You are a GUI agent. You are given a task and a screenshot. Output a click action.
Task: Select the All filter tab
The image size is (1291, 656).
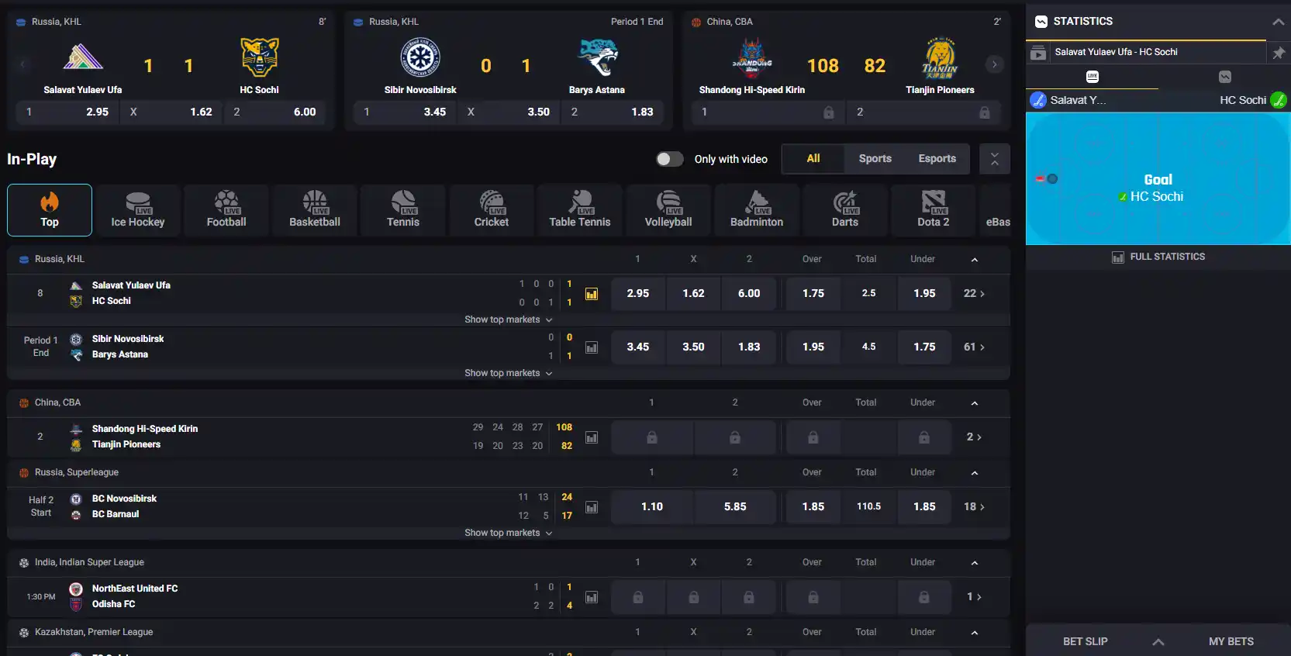pyautogui.click(x=813, y=159)
